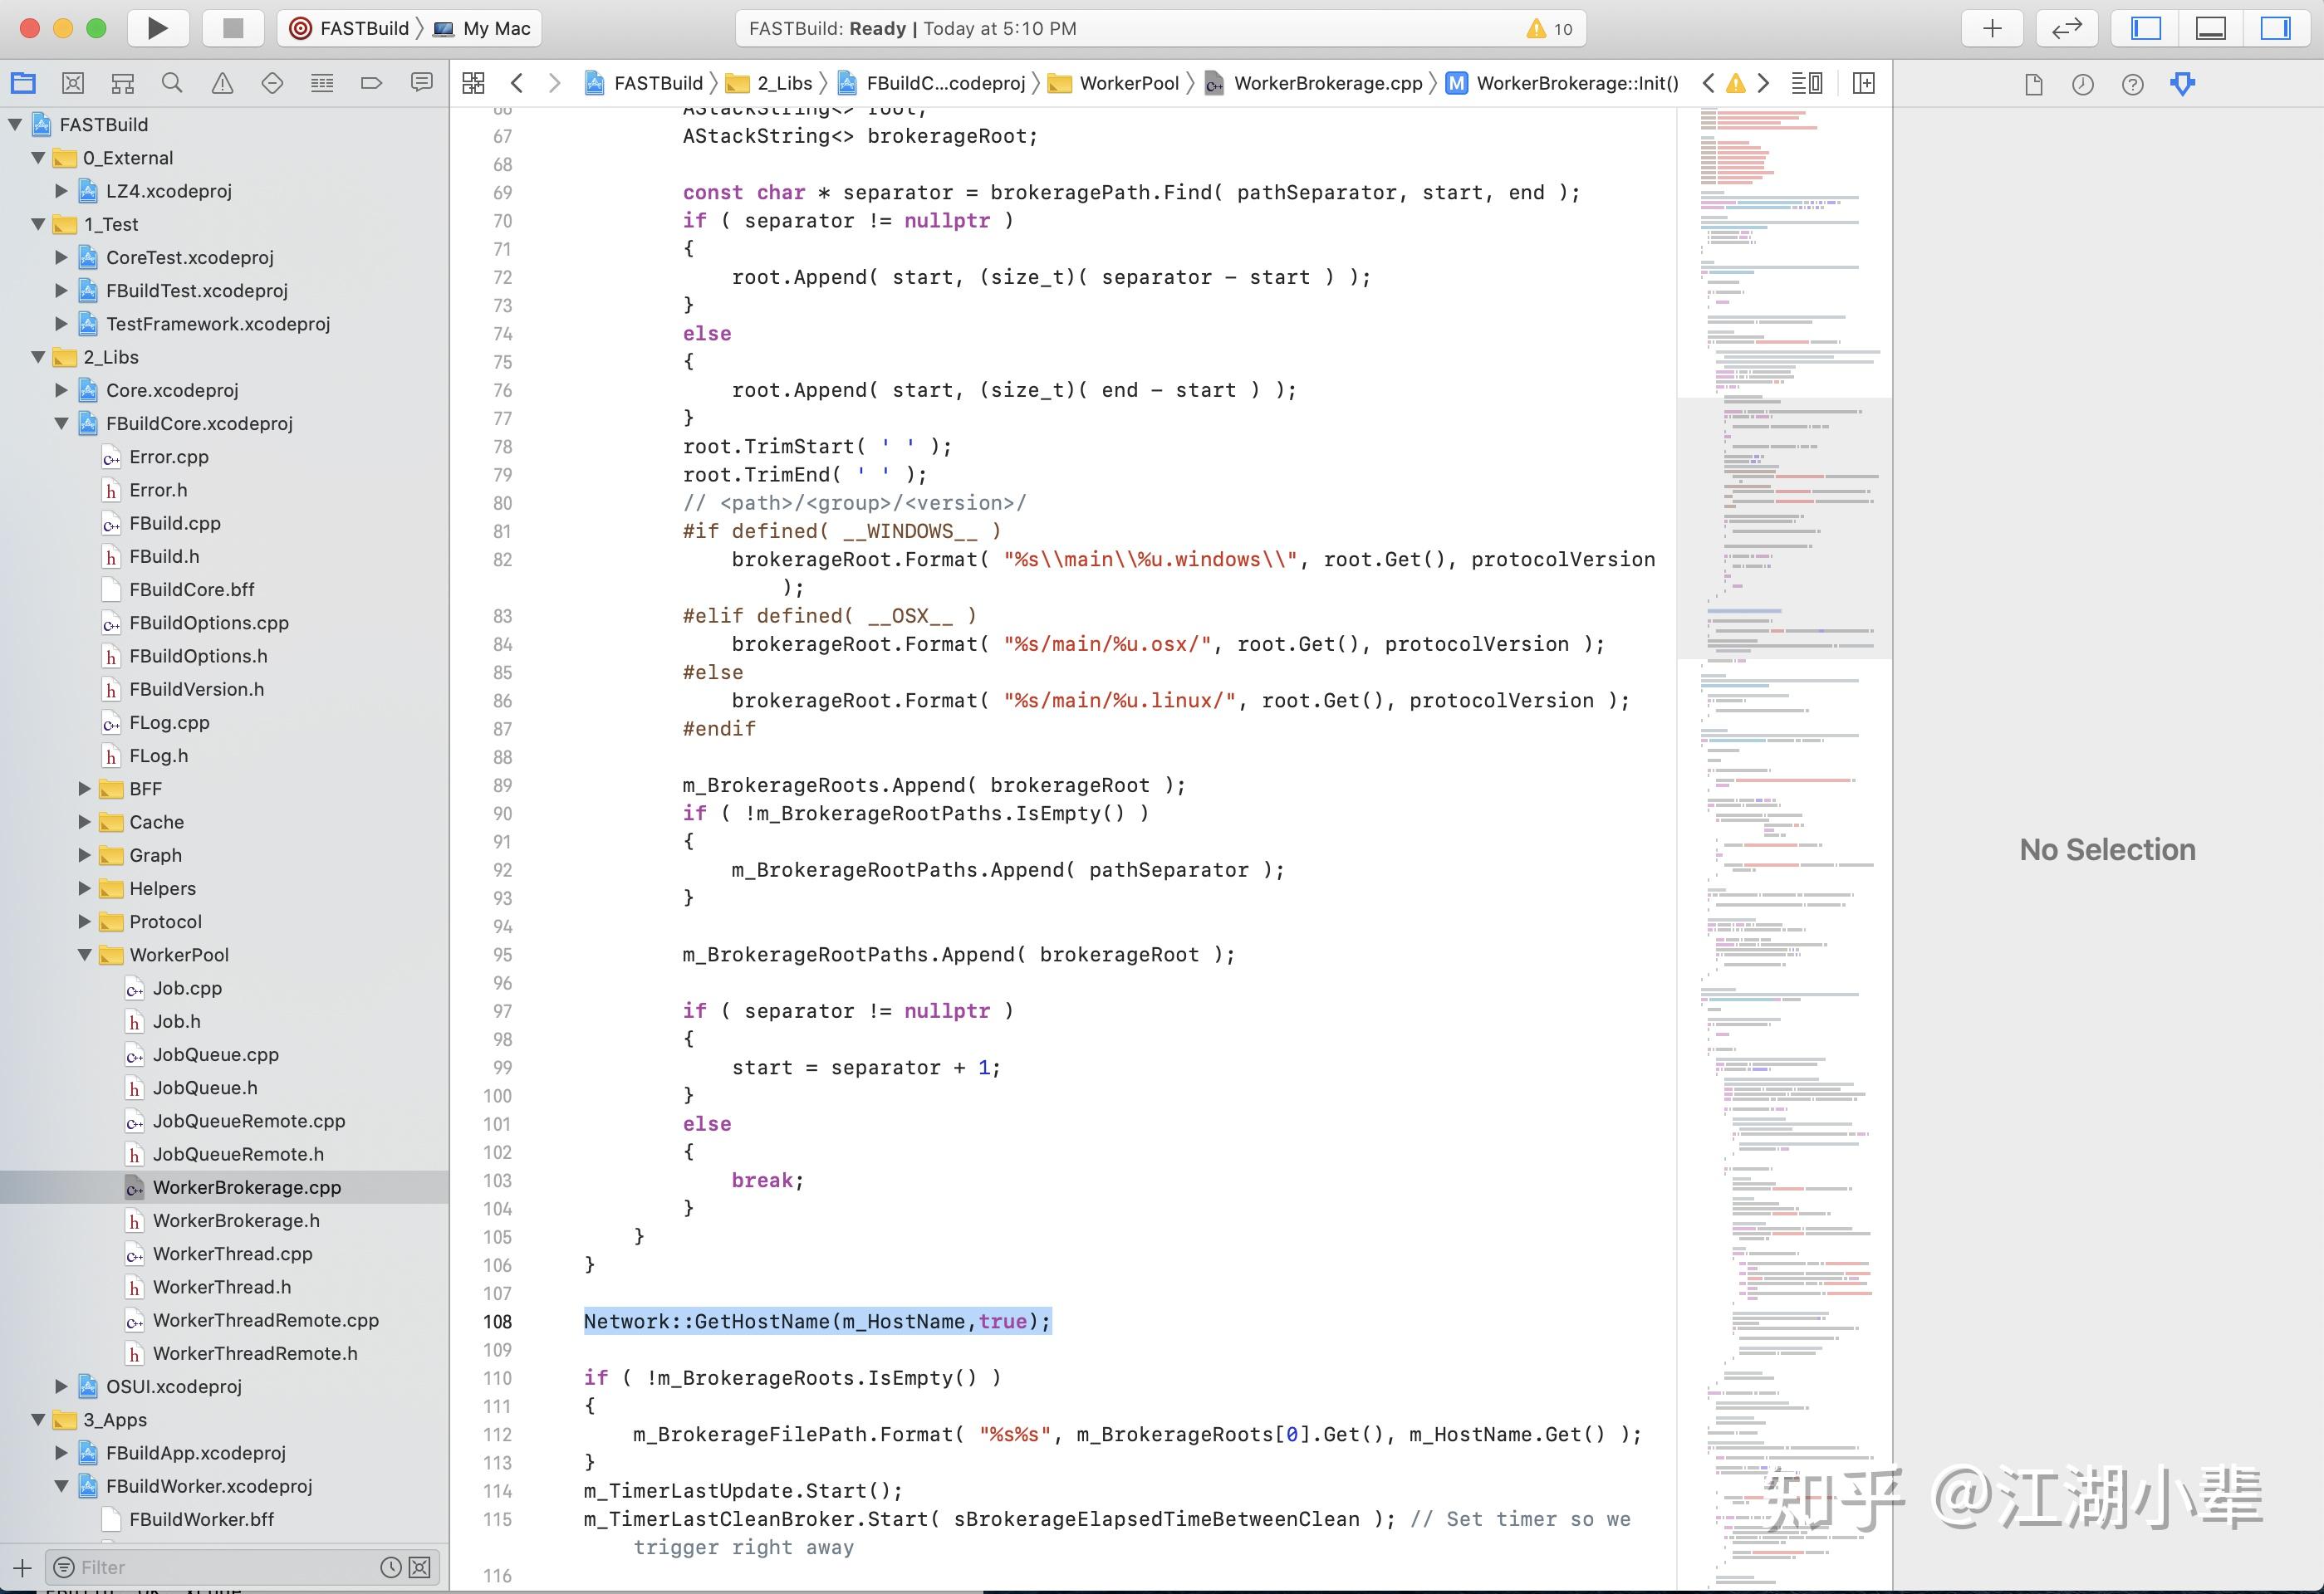Show the Breakpoint navigator
This screenshot has width=2324, height=1594.
coord(371,83)
